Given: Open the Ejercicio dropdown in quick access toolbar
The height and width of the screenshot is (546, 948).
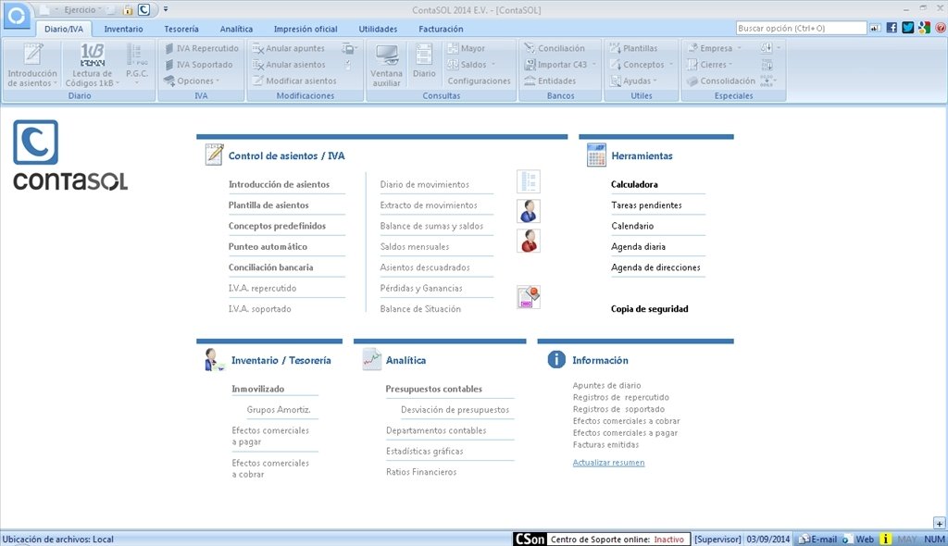Looking at the screenshot, I should [x=82, y=9].
